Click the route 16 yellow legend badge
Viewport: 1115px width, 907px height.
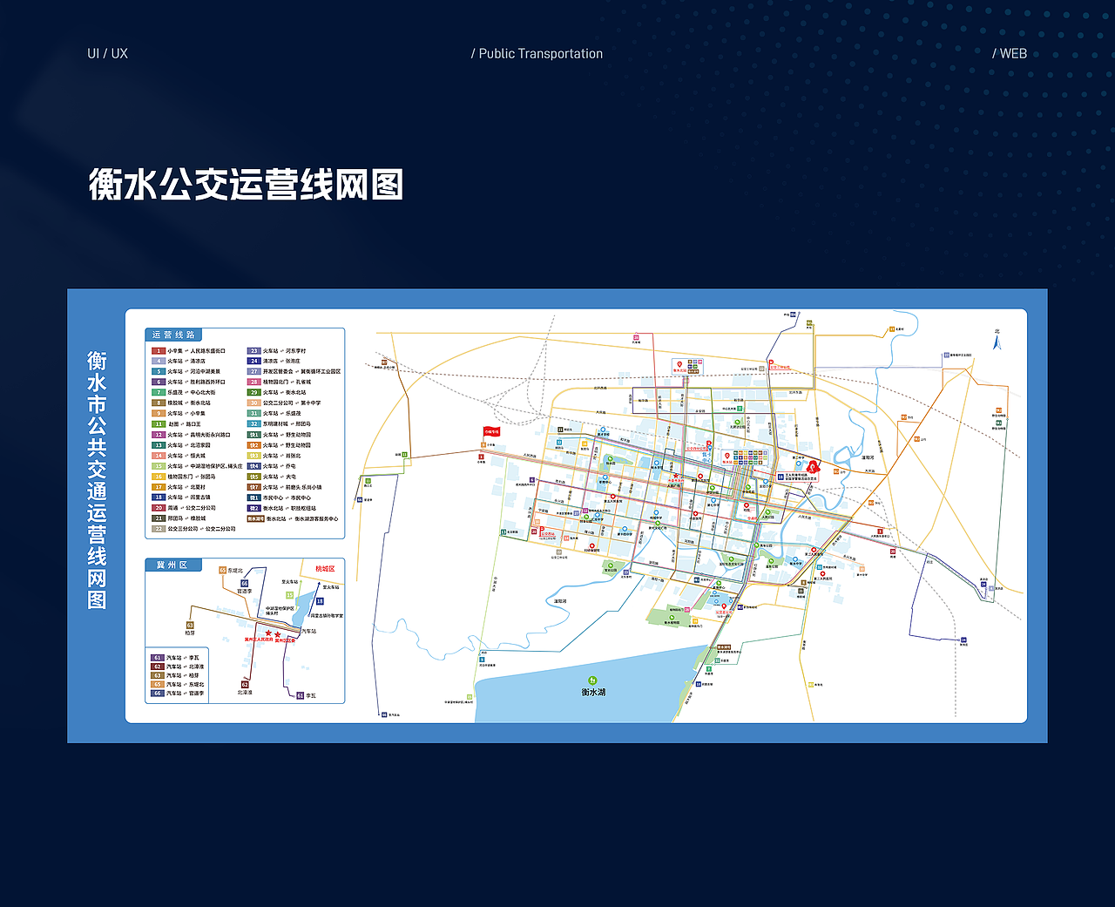[x=159, y=477]
